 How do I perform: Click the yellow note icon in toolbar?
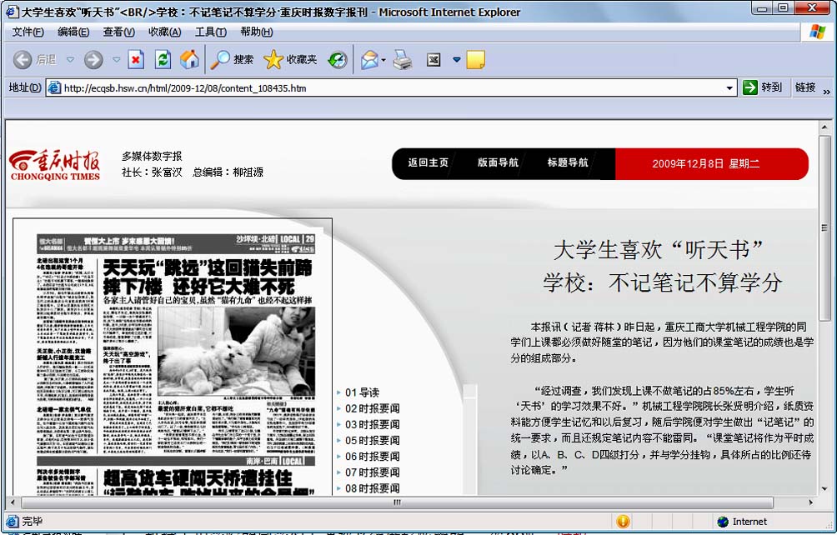pos(475,60)
